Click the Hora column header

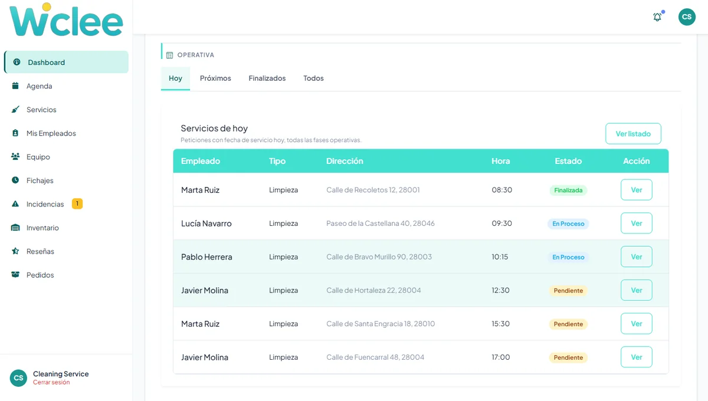point(501,161)
